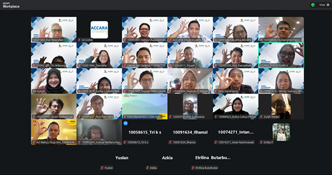Click muted mic icon beside Ari Wahyu Nugroho
The image size is (332, 175).
34,142
